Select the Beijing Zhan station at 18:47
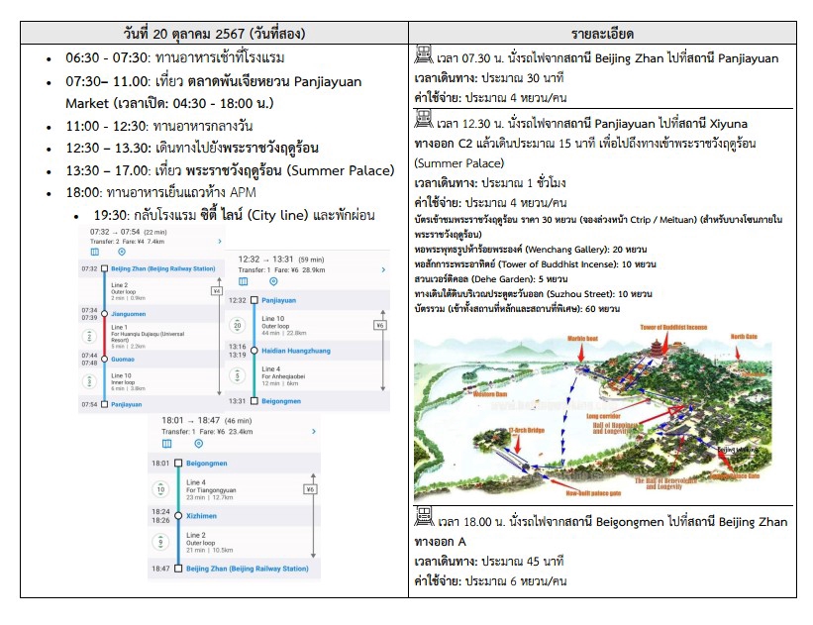The height and width of the screenshot is (625, 813). click(248, 569)
